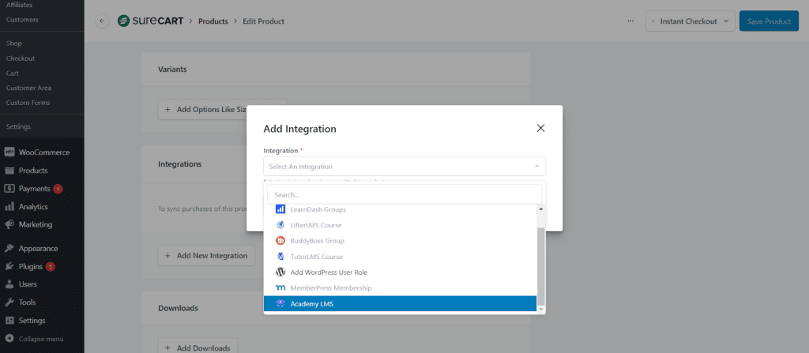Click the SureCart logo
Viewport: 809px width, 353px height.
click(151, 21)
